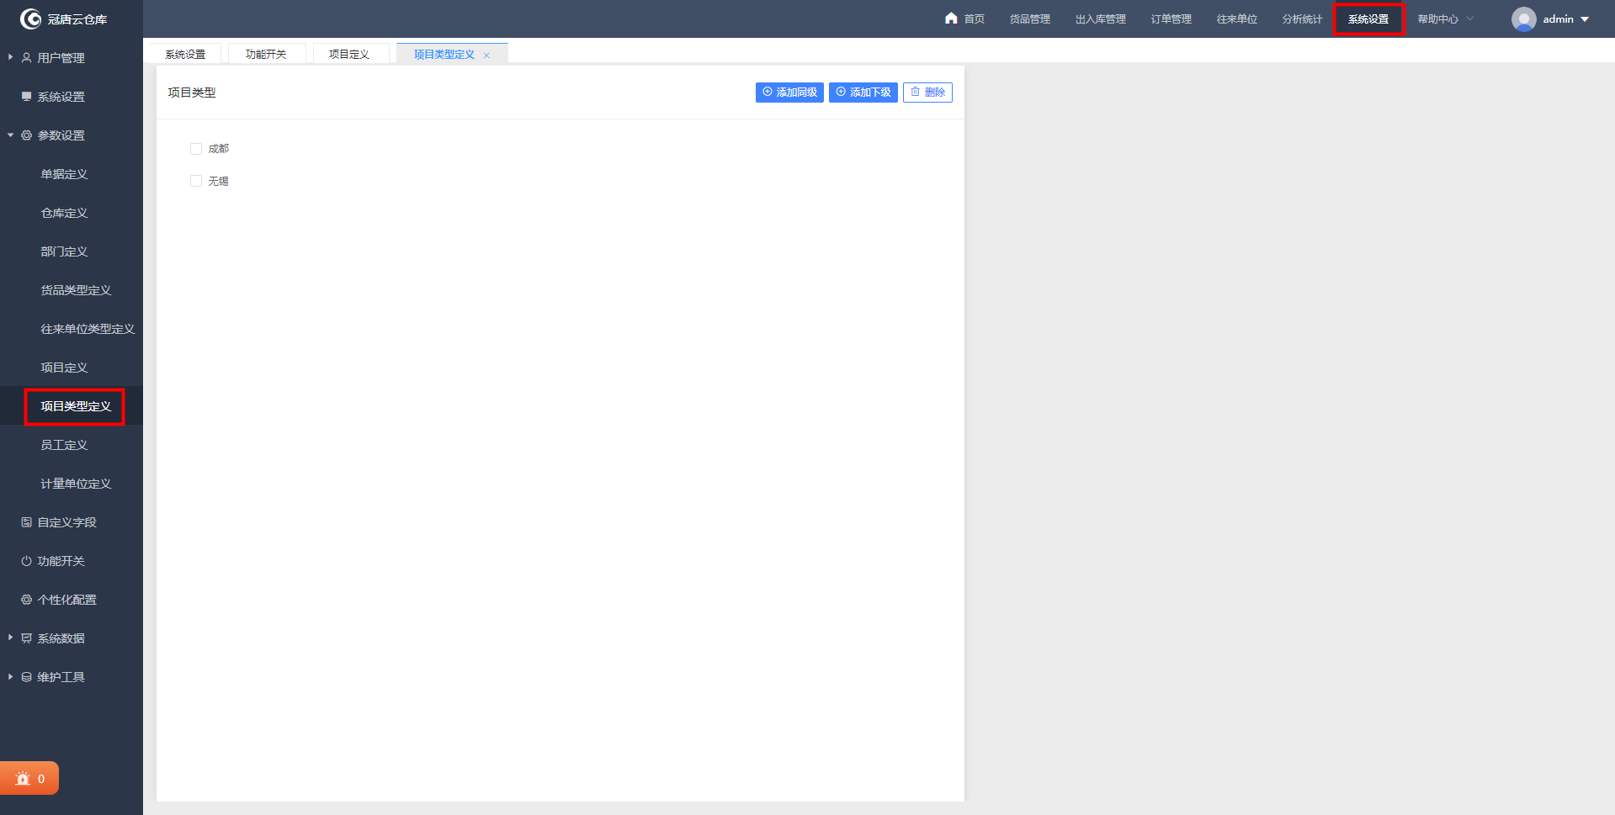Open 计量单位定义 in the sidebar

click(x=76, y=484)
